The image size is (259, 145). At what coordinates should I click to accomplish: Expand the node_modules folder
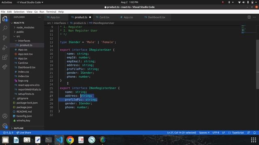pyautogui.click(x=25, y=27)
